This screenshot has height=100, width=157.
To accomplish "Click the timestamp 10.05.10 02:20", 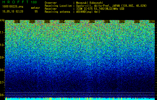I will [13, 11].
